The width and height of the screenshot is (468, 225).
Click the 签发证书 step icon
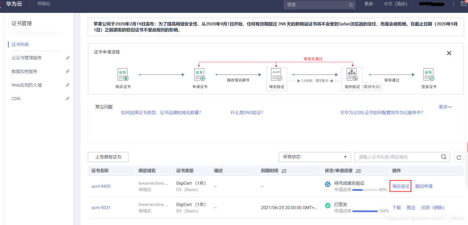(x=429, y=74)
